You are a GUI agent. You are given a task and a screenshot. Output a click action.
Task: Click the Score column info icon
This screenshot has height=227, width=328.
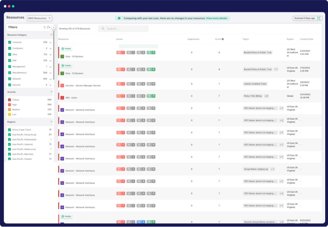point(223,39)
